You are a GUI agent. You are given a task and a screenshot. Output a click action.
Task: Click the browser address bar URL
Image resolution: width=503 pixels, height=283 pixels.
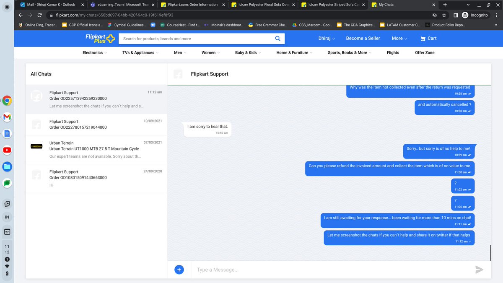[x=114, y=15]
